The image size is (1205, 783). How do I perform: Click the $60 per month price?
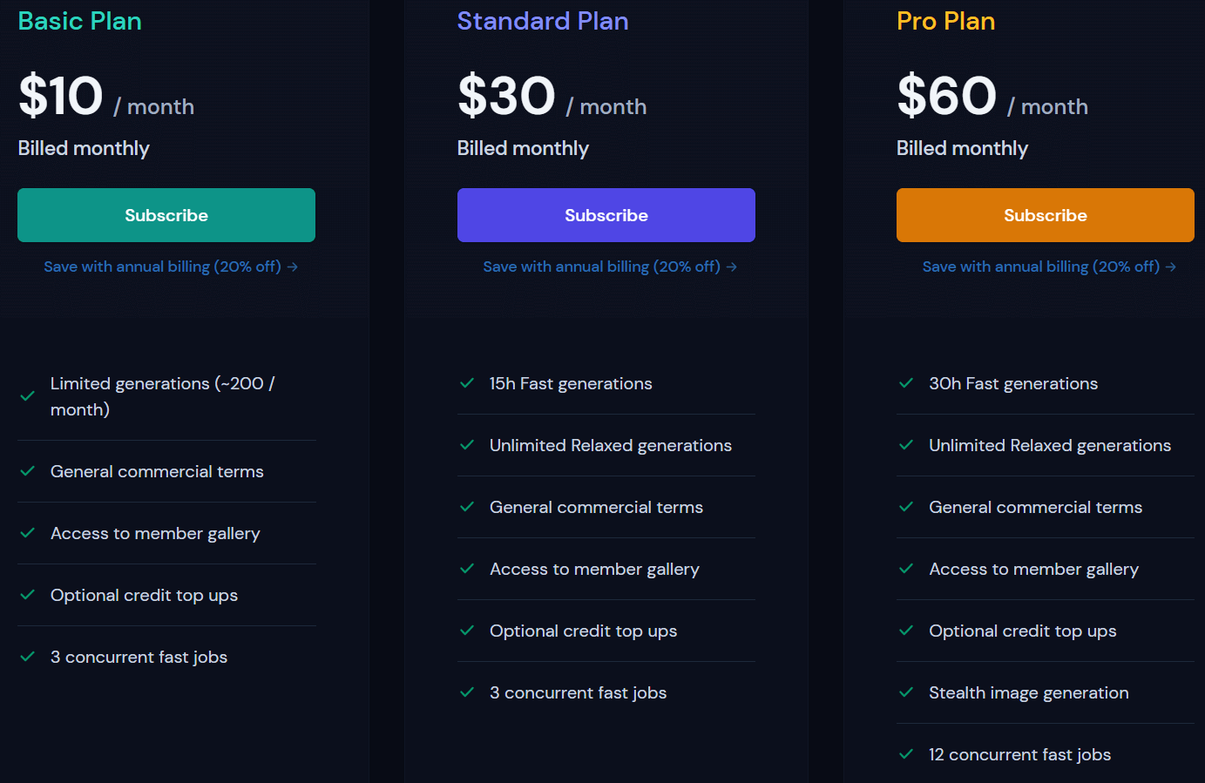pos(947,96)
